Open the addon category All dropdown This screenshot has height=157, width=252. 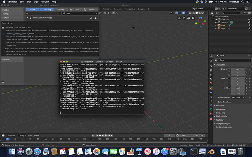coord(43,13)
